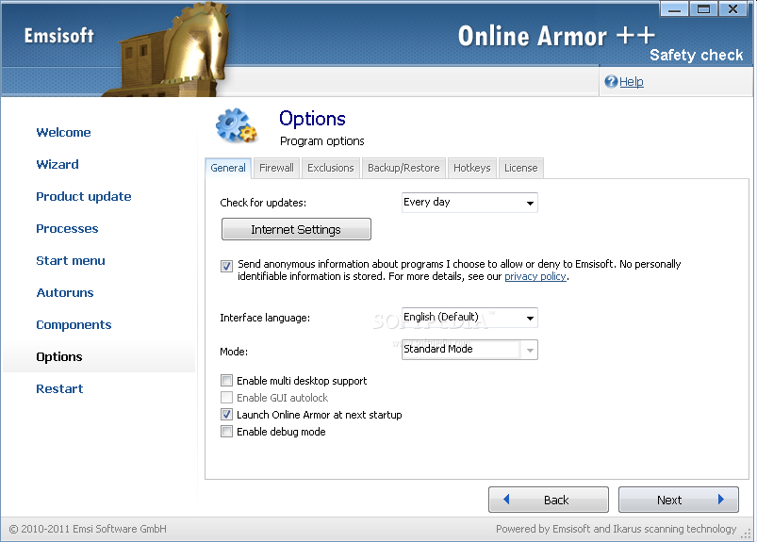Switch to the Firewall tab
The height and width of the screenshot is (542, 757).
coord(276,168)
